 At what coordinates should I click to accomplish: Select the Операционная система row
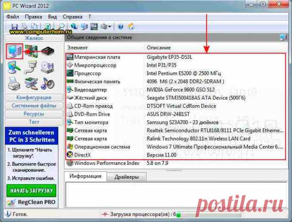coord(176,147)
